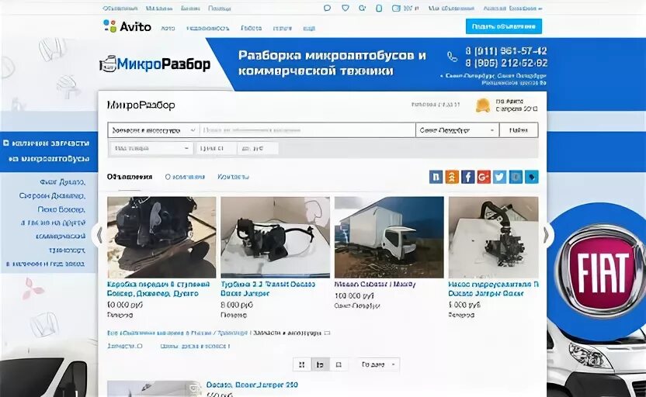Click the last blue tag share icon

[x=531, y=177]
